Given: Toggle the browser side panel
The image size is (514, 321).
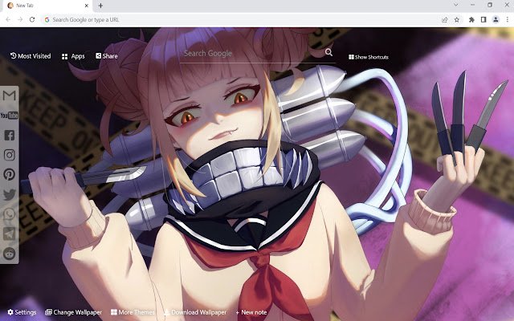Looking at the screenshot, I should coord(483,19).
